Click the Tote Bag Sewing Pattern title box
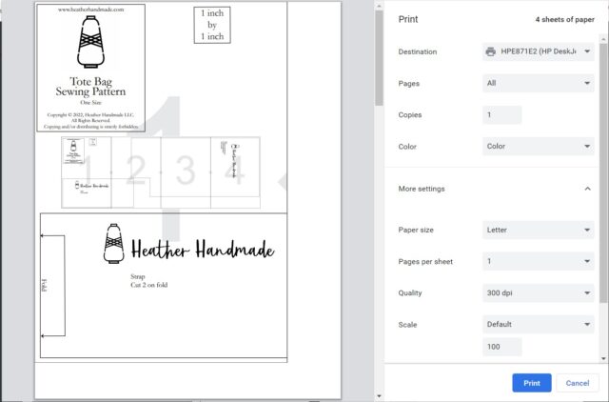Image resolution: width=609 pixels, height=402 pixels. (x=91, y=68)
